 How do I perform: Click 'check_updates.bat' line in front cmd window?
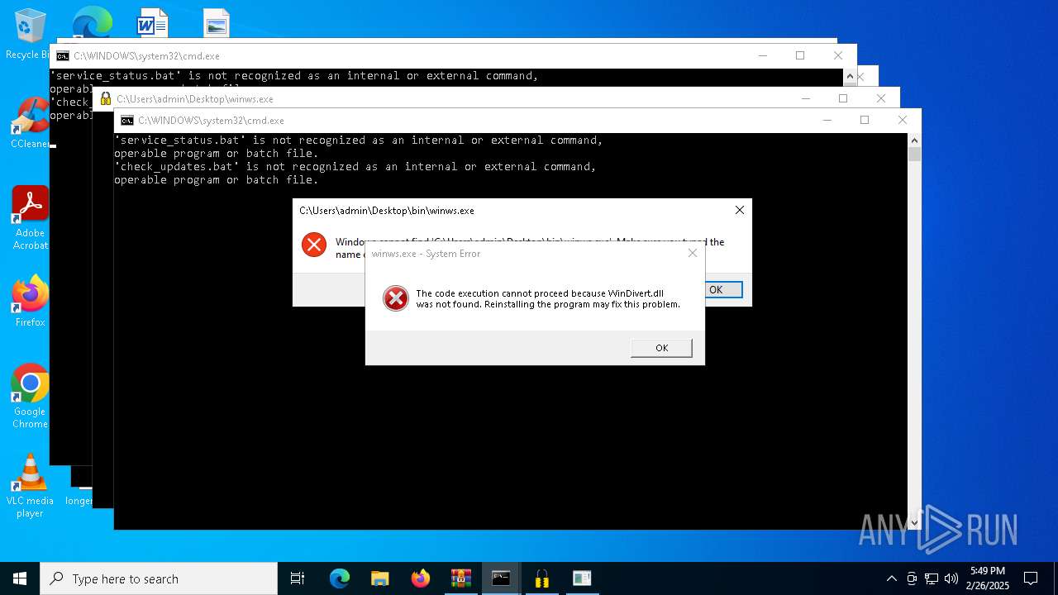355,167
